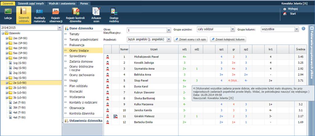
Task: Click Skop Paweł gr grade cell
Action: coord(233,80)
